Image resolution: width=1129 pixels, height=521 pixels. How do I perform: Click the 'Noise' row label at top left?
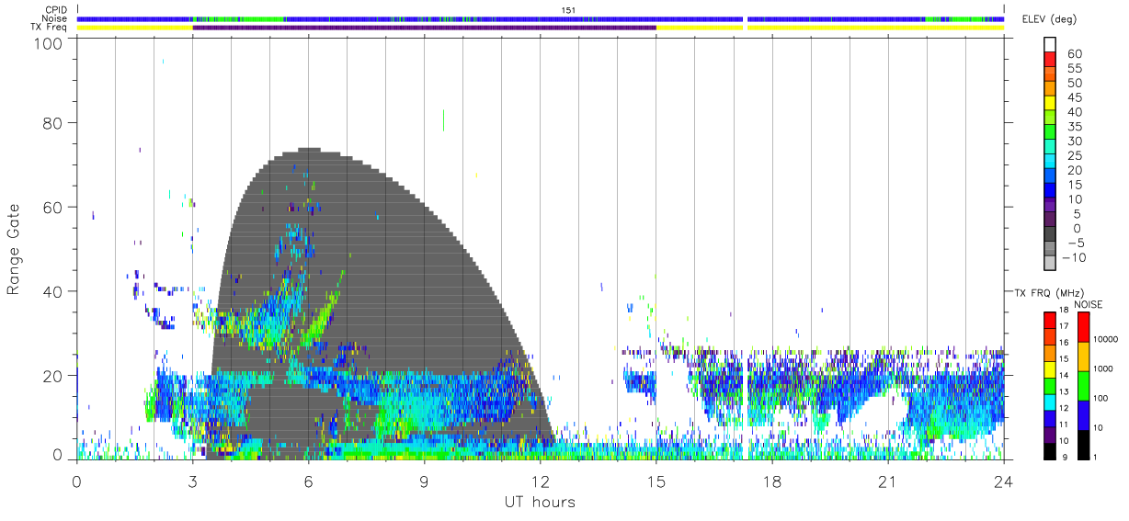point(55,18)
